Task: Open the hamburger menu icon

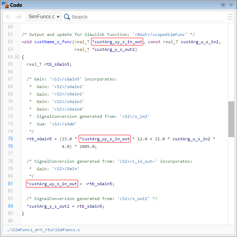Action: [x=230, y=17]
